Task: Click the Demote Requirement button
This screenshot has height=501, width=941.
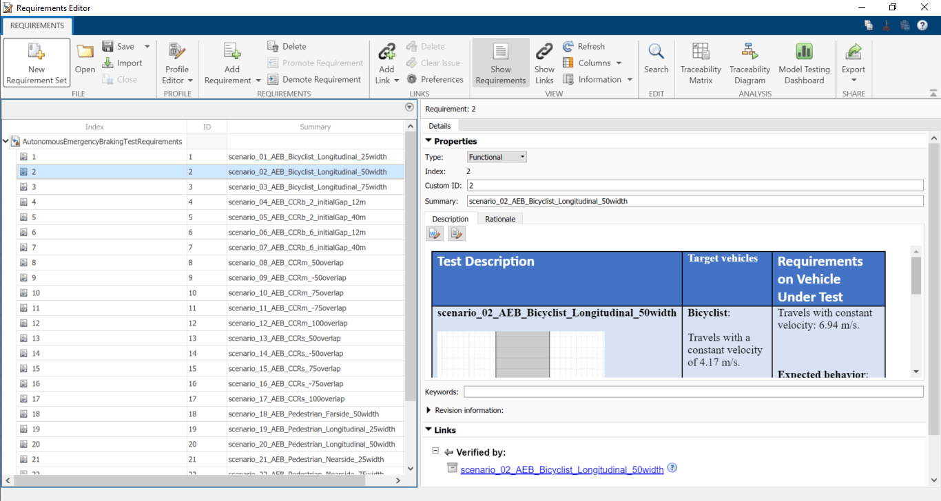Action: tap(314, 80)
